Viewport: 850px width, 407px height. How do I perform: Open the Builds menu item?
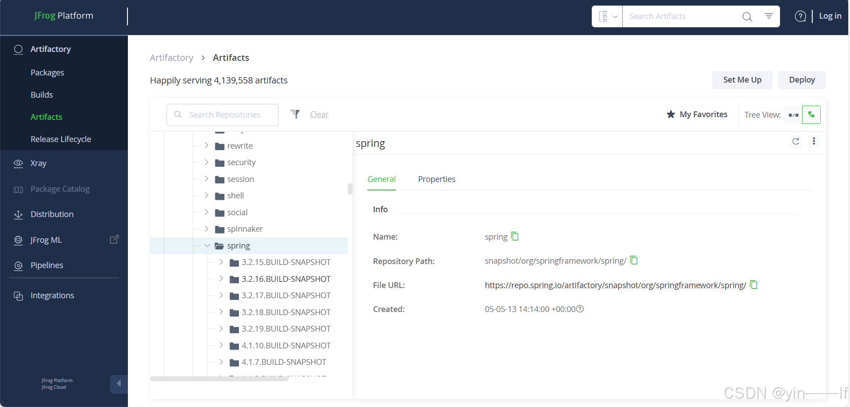coord(42,95)
